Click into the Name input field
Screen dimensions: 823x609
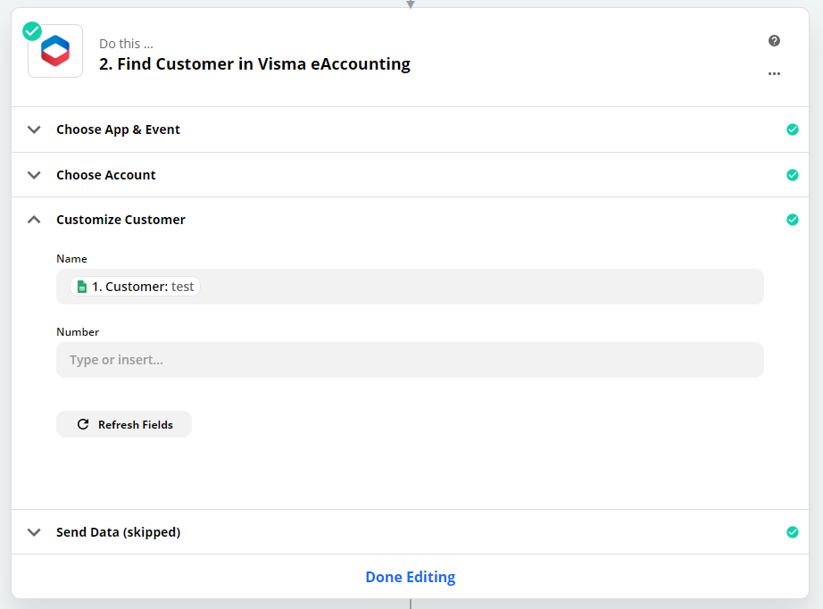tap(410, 287)
